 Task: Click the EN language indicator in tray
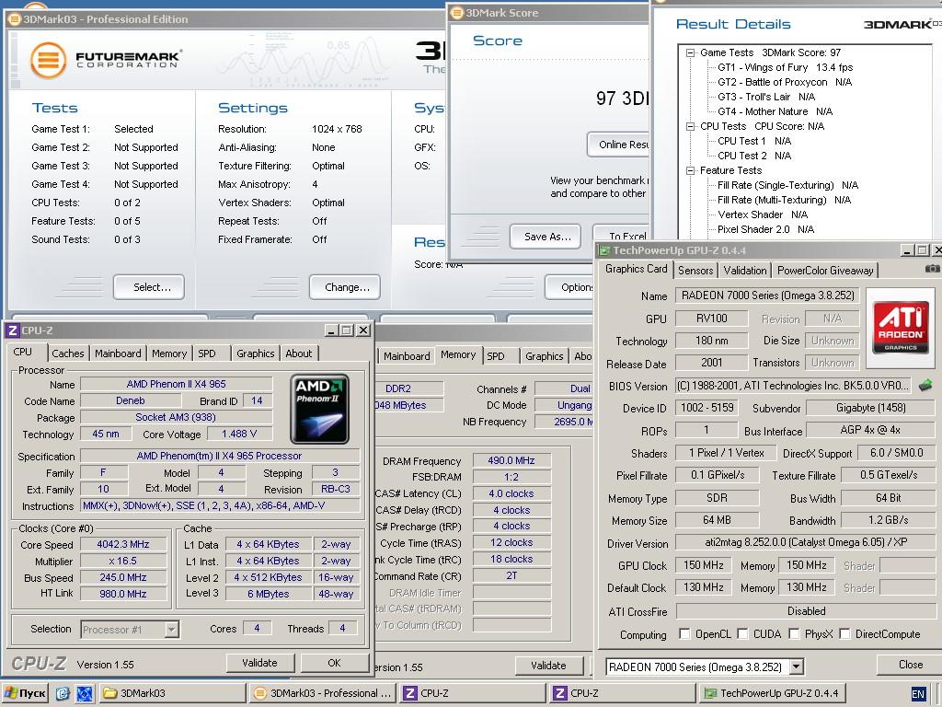click(x=918, y=694)
